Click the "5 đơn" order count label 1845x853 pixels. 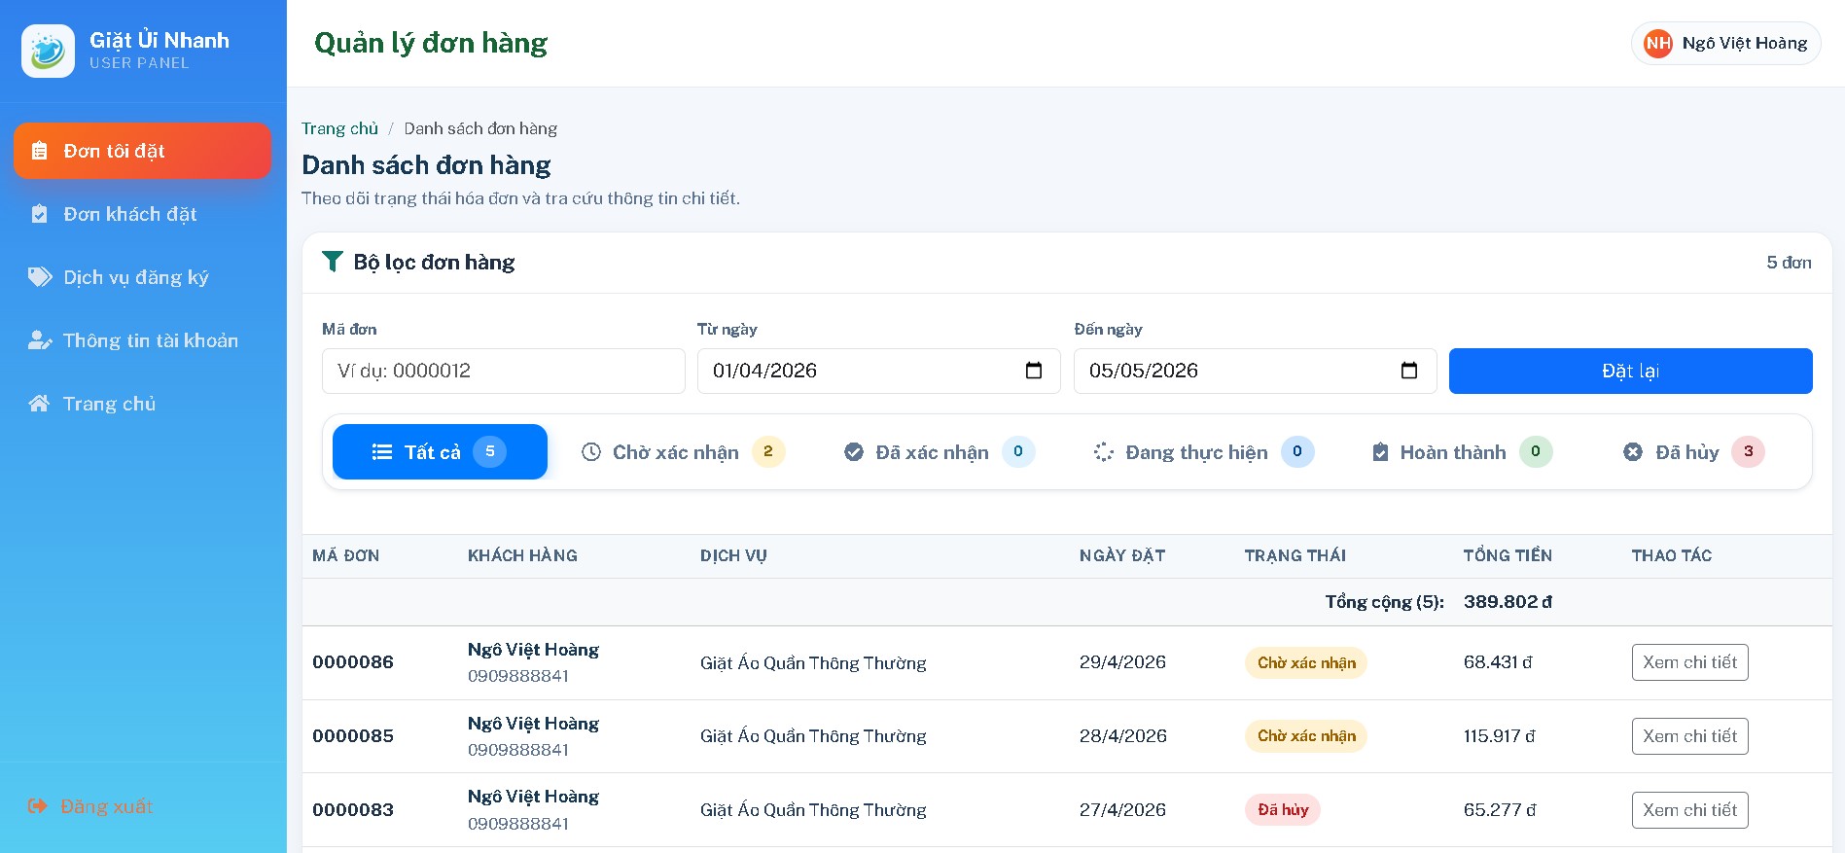tap(1789, 263)
